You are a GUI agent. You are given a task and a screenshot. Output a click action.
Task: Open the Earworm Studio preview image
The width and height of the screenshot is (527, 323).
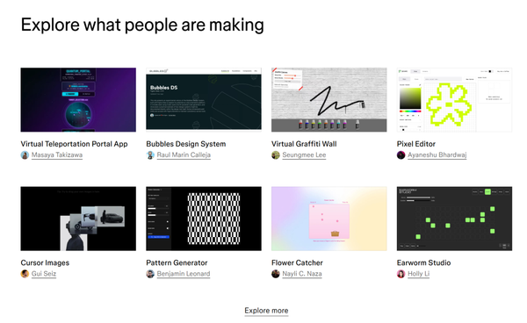(454, 219)
